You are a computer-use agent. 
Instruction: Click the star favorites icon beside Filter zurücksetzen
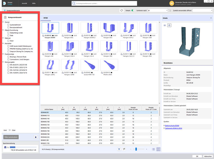pos(36,137)
